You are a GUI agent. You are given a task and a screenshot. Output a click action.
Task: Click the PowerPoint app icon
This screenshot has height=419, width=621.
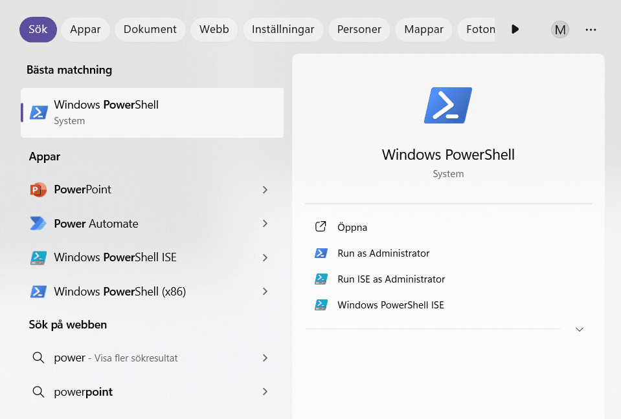[39, 189]
